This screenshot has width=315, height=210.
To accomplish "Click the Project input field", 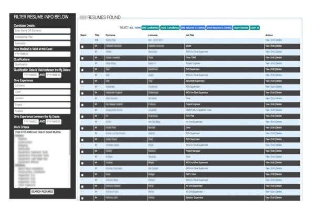I will (42, 104).
